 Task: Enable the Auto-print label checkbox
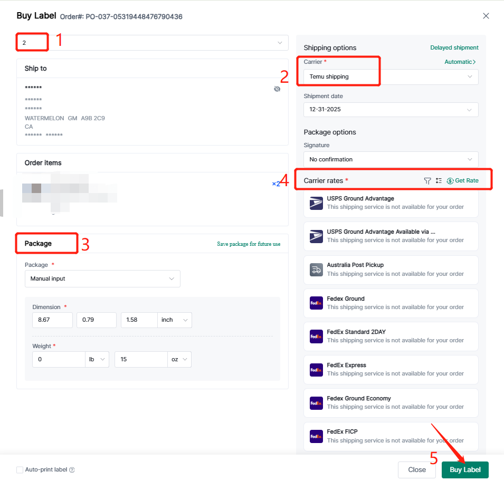tap(20, 470)
